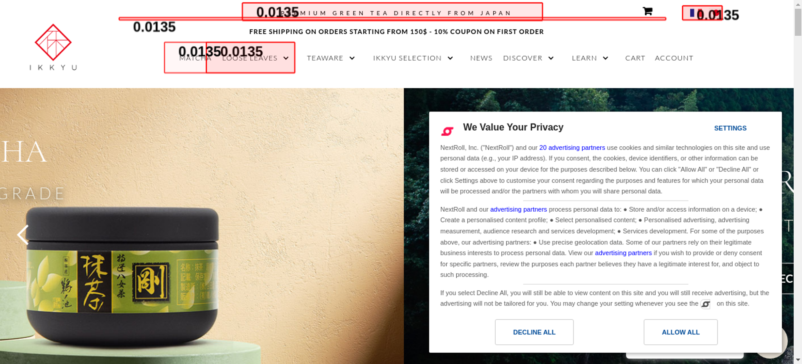Go to previous slide with left arrow
The height and width of the screenshot is (364, 802).
tap(23, 235)
